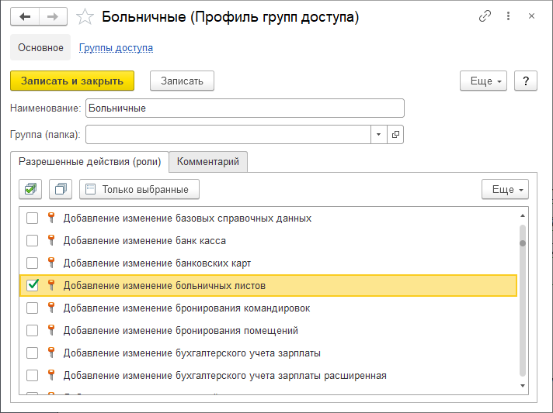Viewport: 553px width, 413px height.
Task: Add this profile to favorites with star
Action: [x=86, y=17]
